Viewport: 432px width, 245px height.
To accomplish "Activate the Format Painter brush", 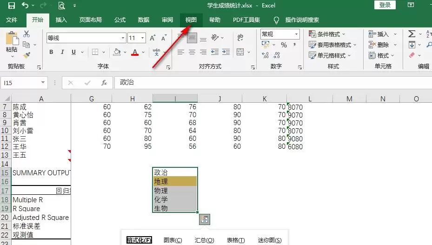I will (27, 55).
